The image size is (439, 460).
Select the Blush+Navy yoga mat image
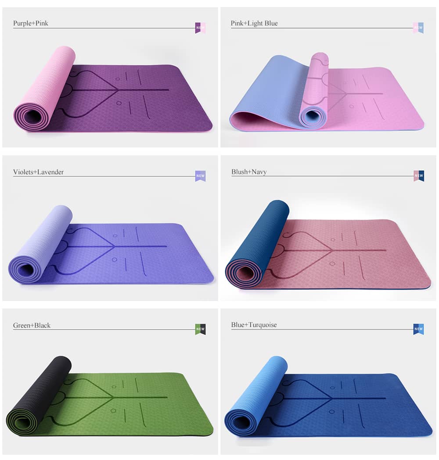328,245
